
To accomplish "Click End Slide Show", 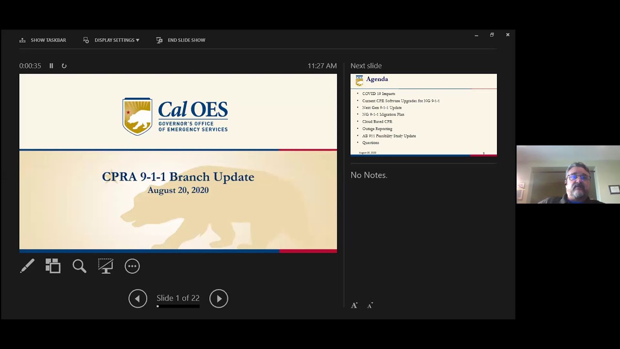I will [x=181, y=40].
